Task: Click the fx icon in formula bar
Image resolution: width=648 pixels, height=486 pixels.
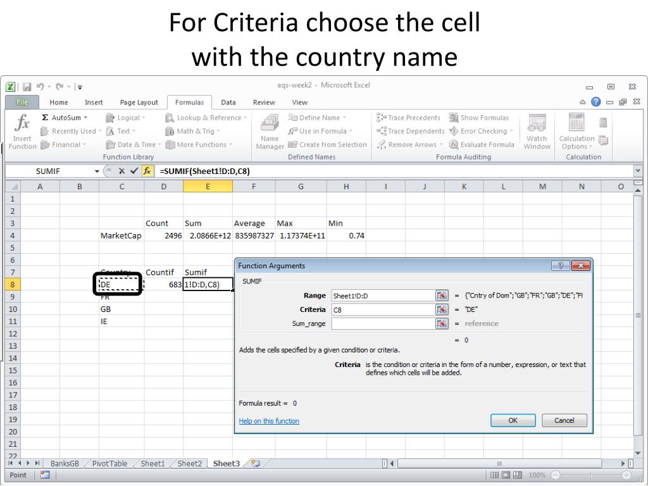Action: (x=147, y=171)
